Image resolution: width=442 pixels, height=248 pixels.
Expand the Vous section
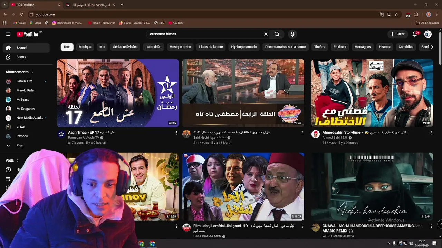coord(12,161)
